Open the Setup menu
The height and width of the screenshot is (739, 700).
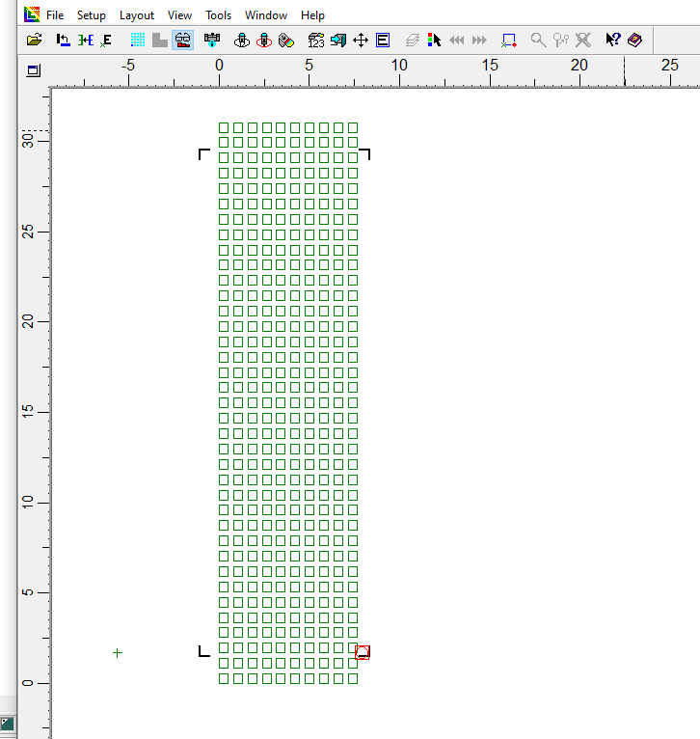pos(92,15)
